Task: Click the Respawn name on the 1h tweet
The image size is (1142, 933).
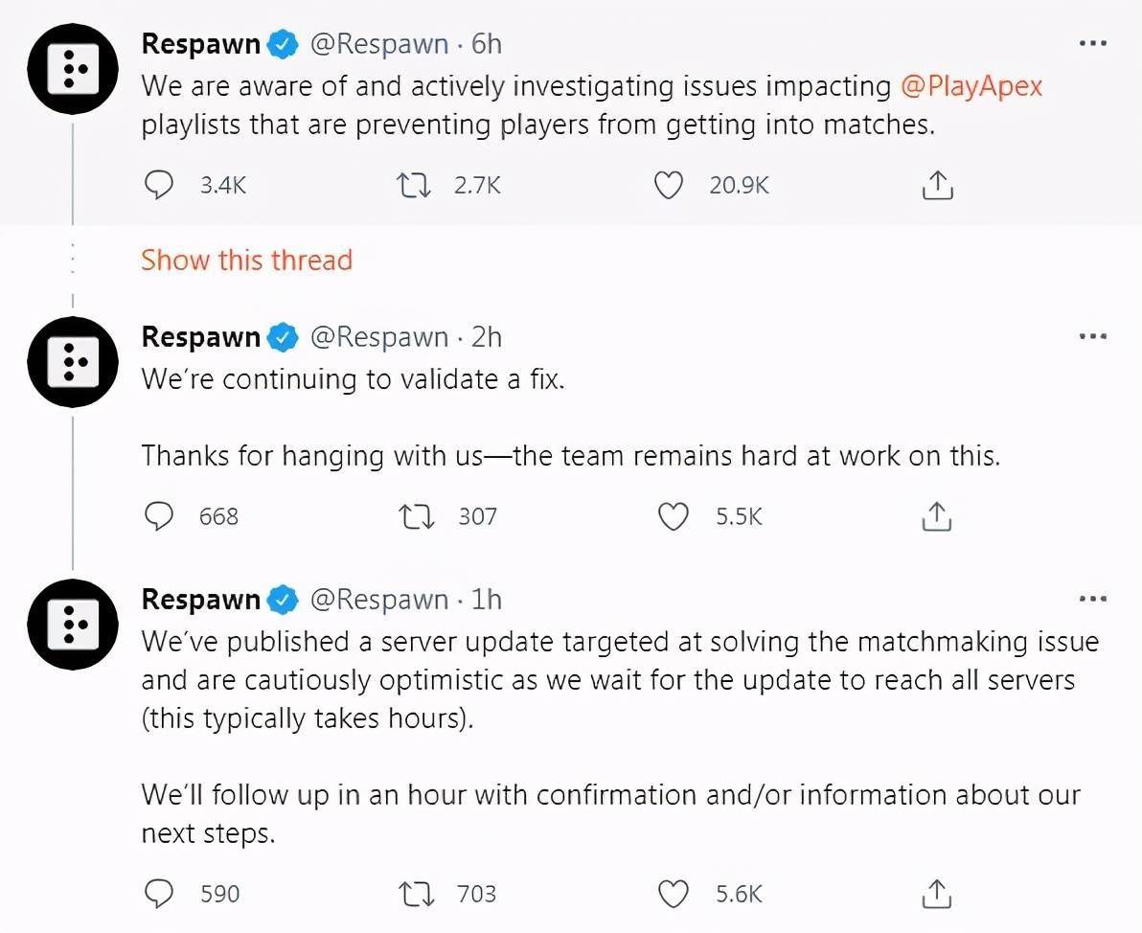Action: pyautogui.click(x=200, y=600)
